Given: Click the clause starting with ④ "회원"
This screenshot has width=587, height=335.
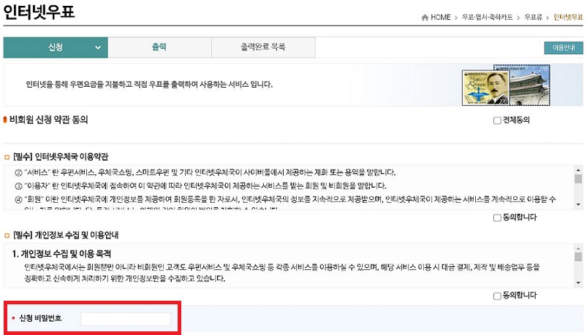Looking at the screenshot, I should coord(285,199).
